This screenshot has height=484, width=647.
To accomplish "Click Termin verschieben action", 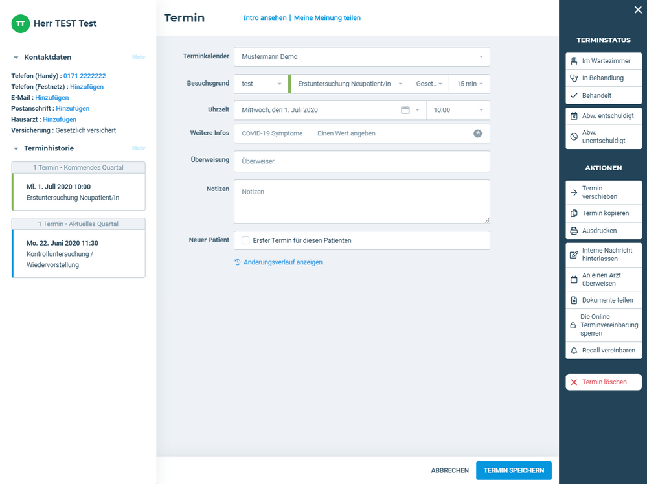I will (604, 192).
